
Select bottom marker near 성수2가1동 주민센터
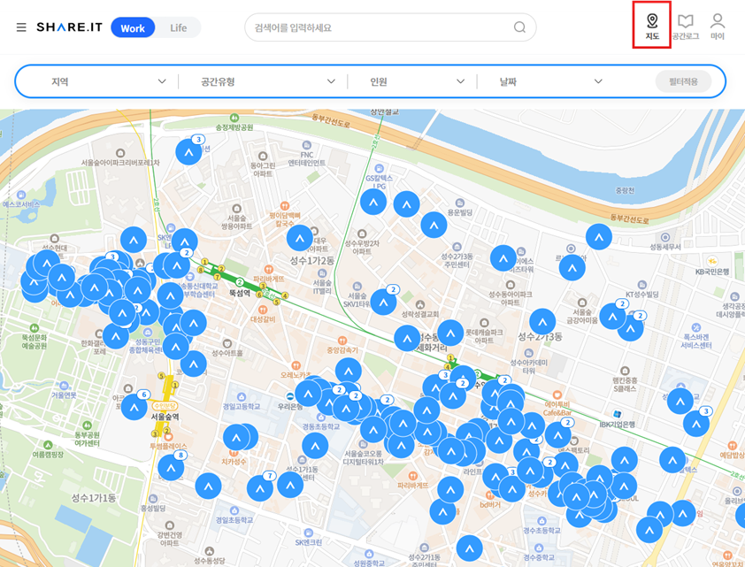[x=470, y=548]
